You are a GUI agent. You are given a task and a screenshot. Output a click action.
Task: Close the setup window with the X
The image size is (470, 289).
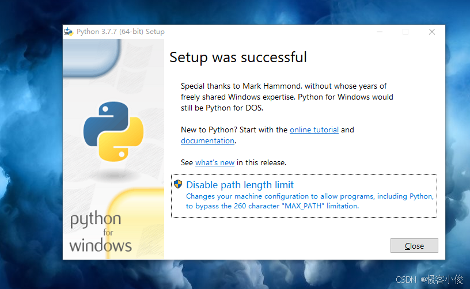(x=431, y=32)
